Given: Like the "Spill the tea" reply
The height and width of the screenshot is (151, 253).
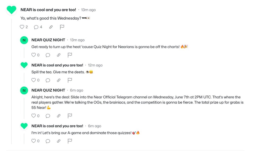Looking at the screenshot, I should pos(33,80).
